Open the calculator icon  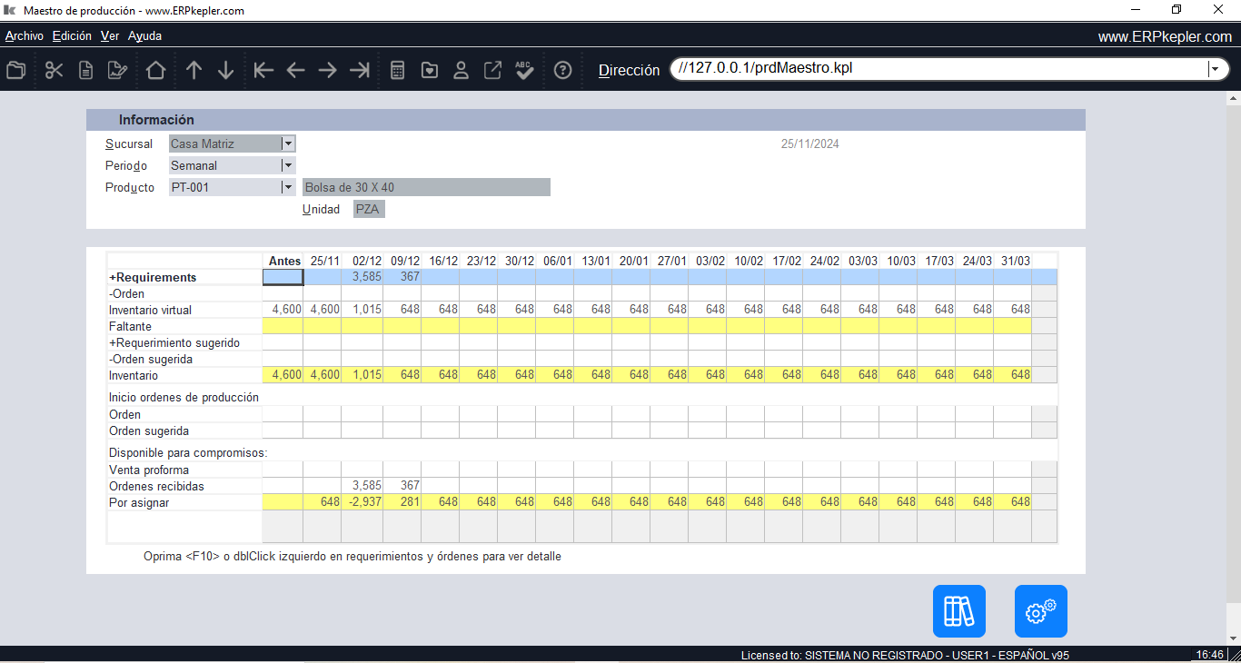(x=396, y=70)
